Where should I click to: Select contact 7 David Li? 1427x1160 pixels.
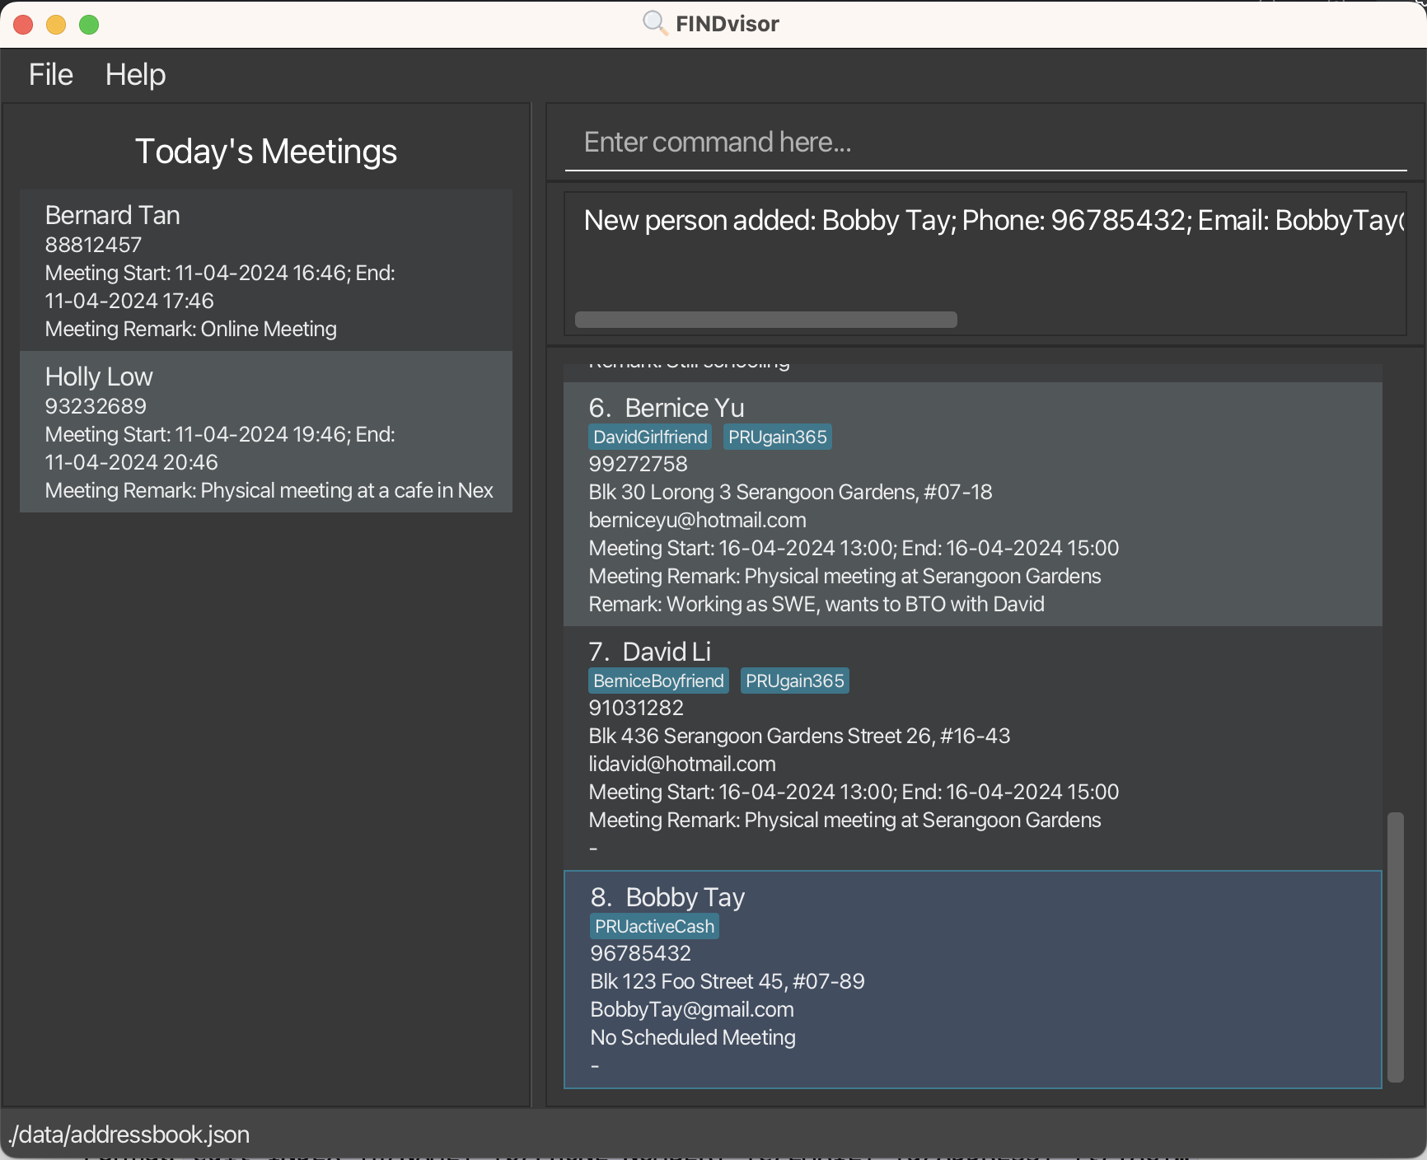972,748
